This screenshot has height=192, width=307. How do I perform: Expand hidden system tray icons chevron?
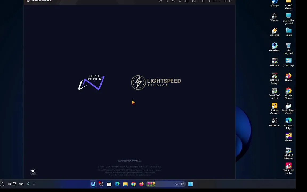[34, 184]
